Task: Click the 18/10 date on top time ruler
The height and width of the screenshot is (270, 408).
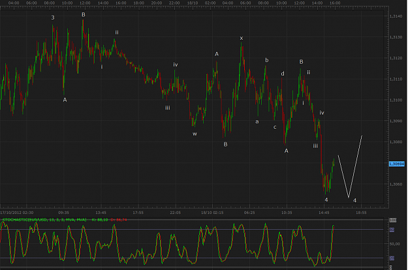Action: pos(193,3)
